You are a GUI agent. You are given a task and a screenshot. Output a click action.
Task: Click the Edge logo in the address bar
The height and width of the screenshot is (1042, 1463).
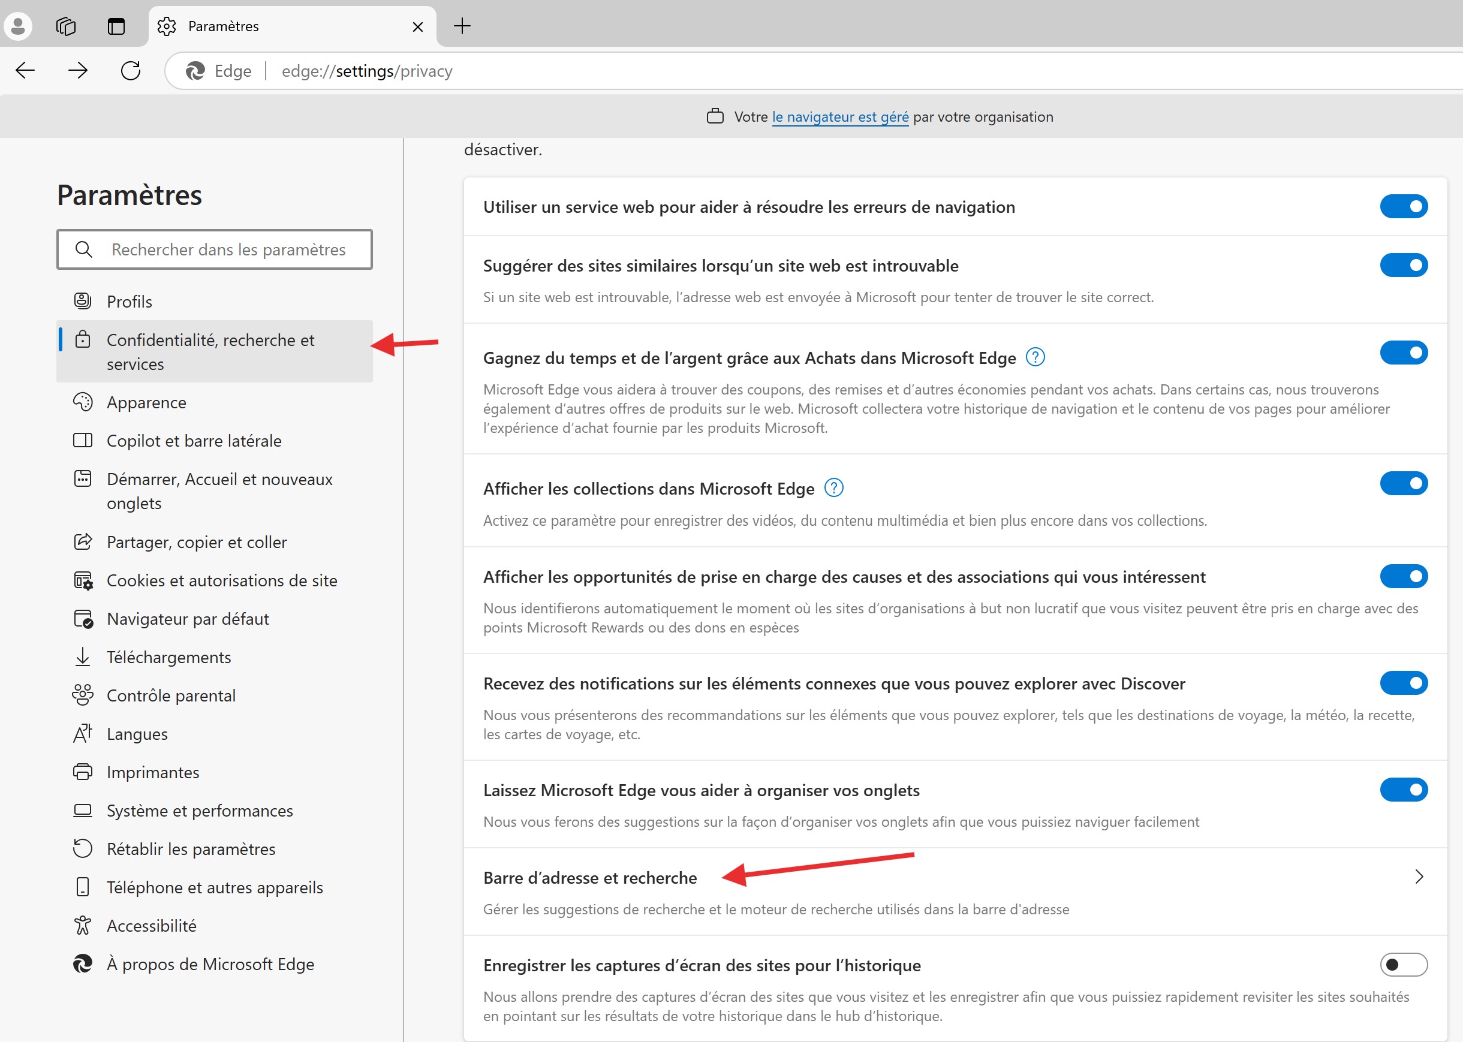[x=195, y=71]
